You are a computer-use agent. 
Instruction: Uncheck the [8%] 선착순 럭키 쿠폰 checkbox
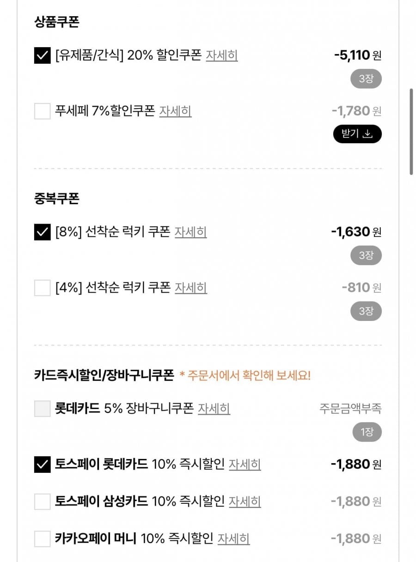coord(42,232)
